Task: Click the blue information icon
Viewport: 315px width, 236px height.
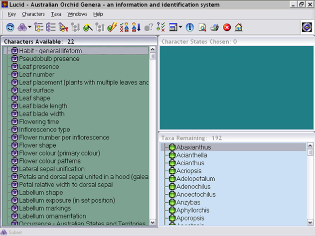Action: click(x=189, y=27)
